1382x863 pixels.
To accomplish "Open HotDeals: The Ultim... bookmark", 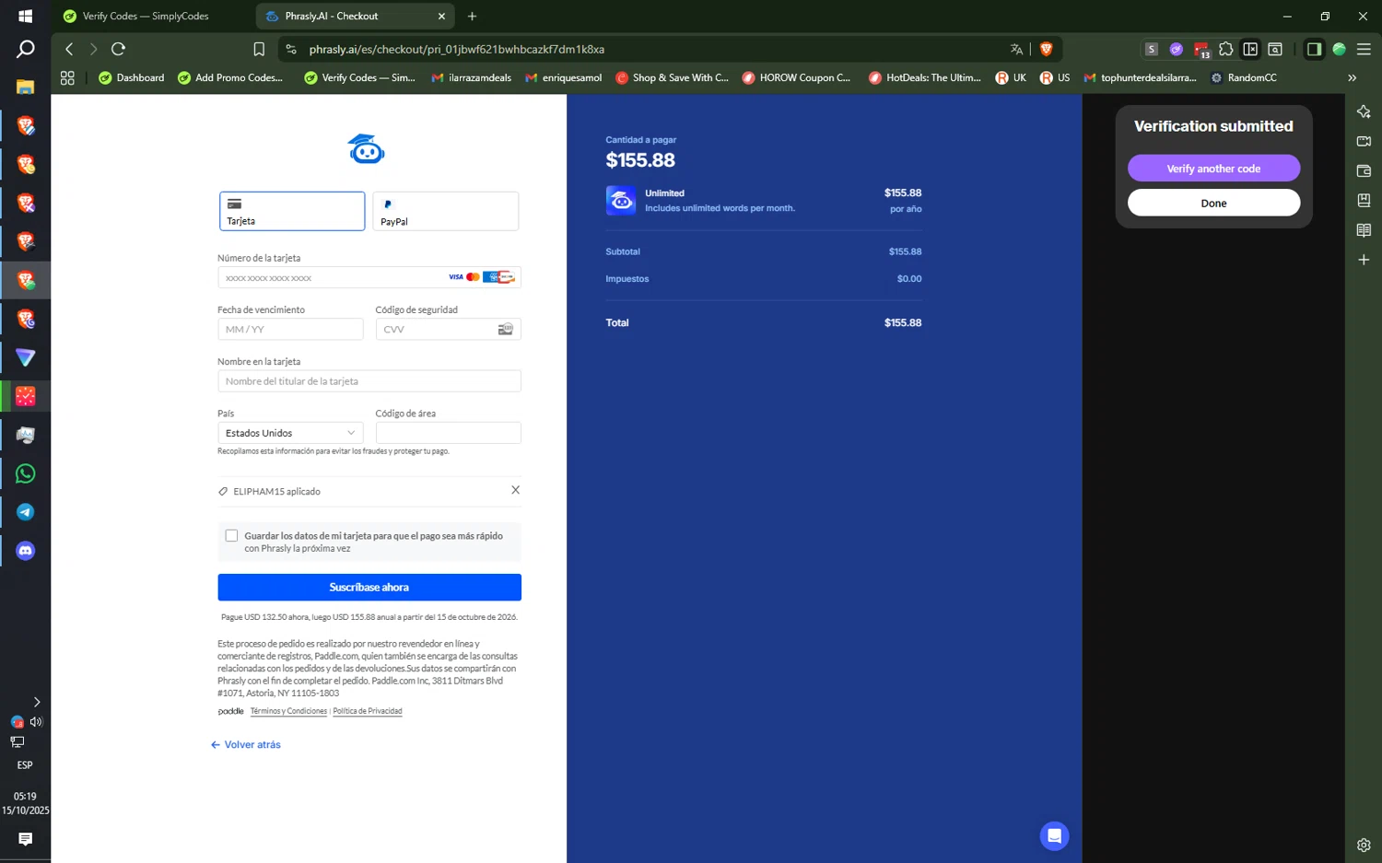I will pos(924,78).
